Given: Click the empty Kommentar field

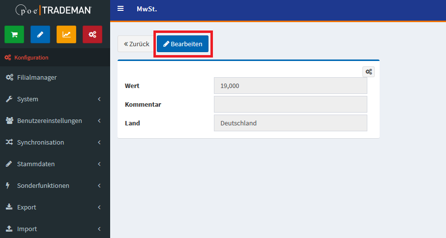Looking at the screenshot, I should coord(290,104).
